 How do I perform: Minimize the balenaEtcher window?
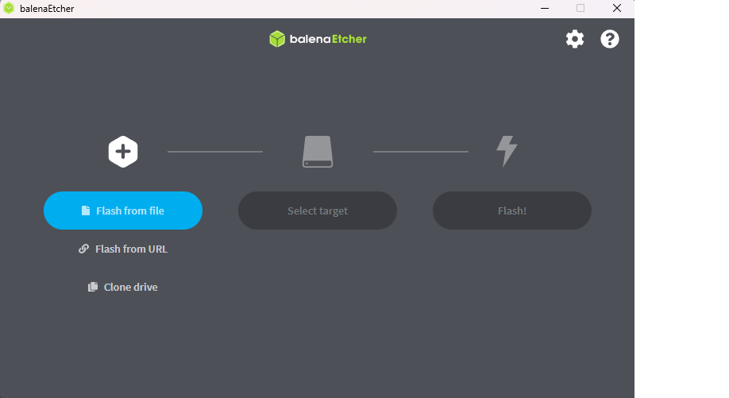(545, 9)
